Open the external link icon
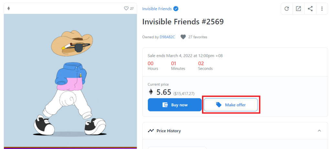The image size is (331, 149). click(x=298, y=9)
